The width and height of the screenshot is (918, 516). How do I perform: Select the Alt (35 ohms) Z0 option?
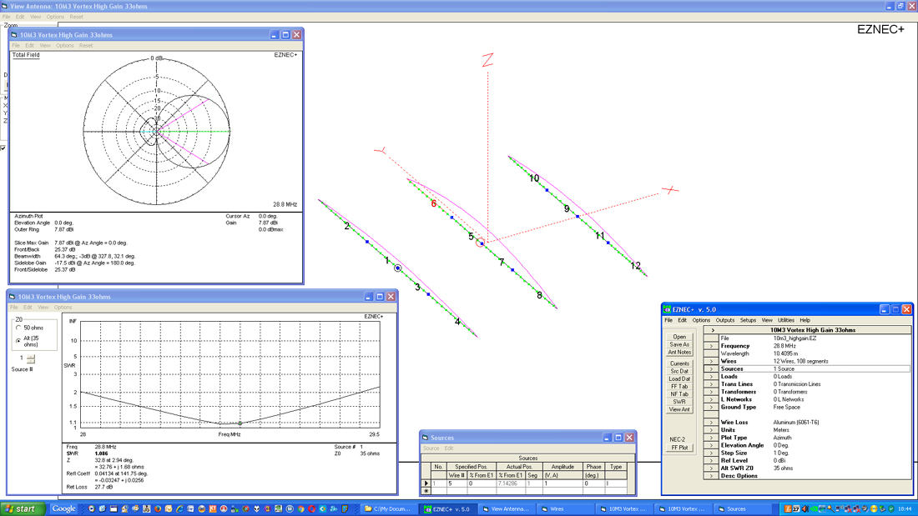(19, 340)
